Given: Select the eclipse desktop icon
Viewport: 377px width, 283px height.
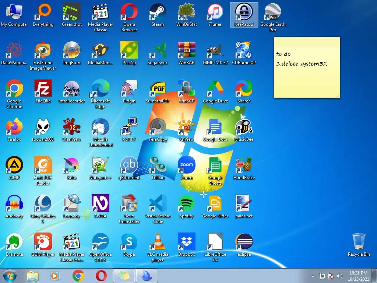Looking at the screenshot, I should [x=244, y=245].
